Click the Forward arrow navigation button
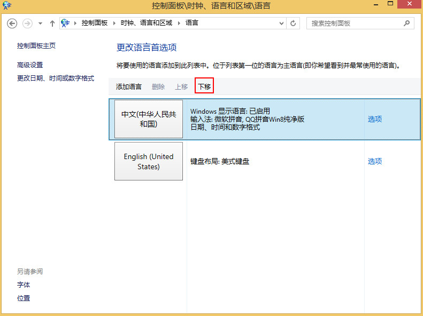The width and height of the screenshot is (423, 316). 27,23
